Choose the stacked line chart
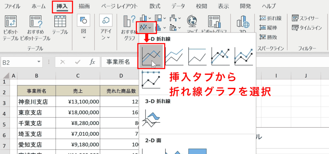The image size is (329, 154). click(174, 56)
